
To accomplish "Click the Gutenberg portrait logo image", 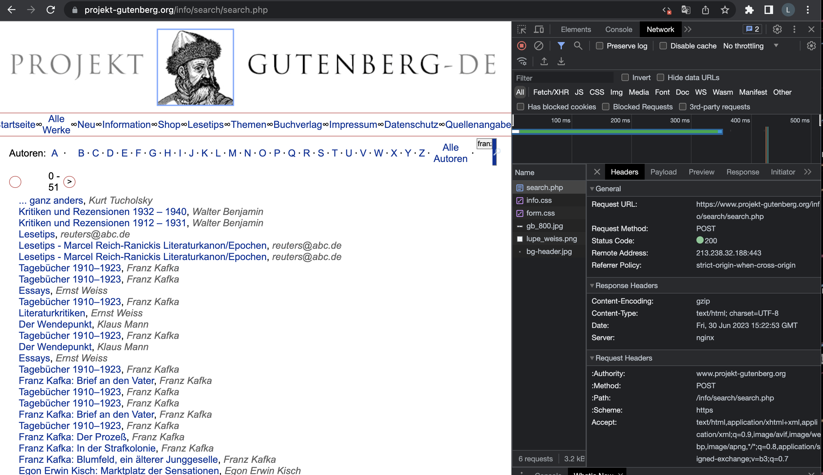I will click(195, 67).
